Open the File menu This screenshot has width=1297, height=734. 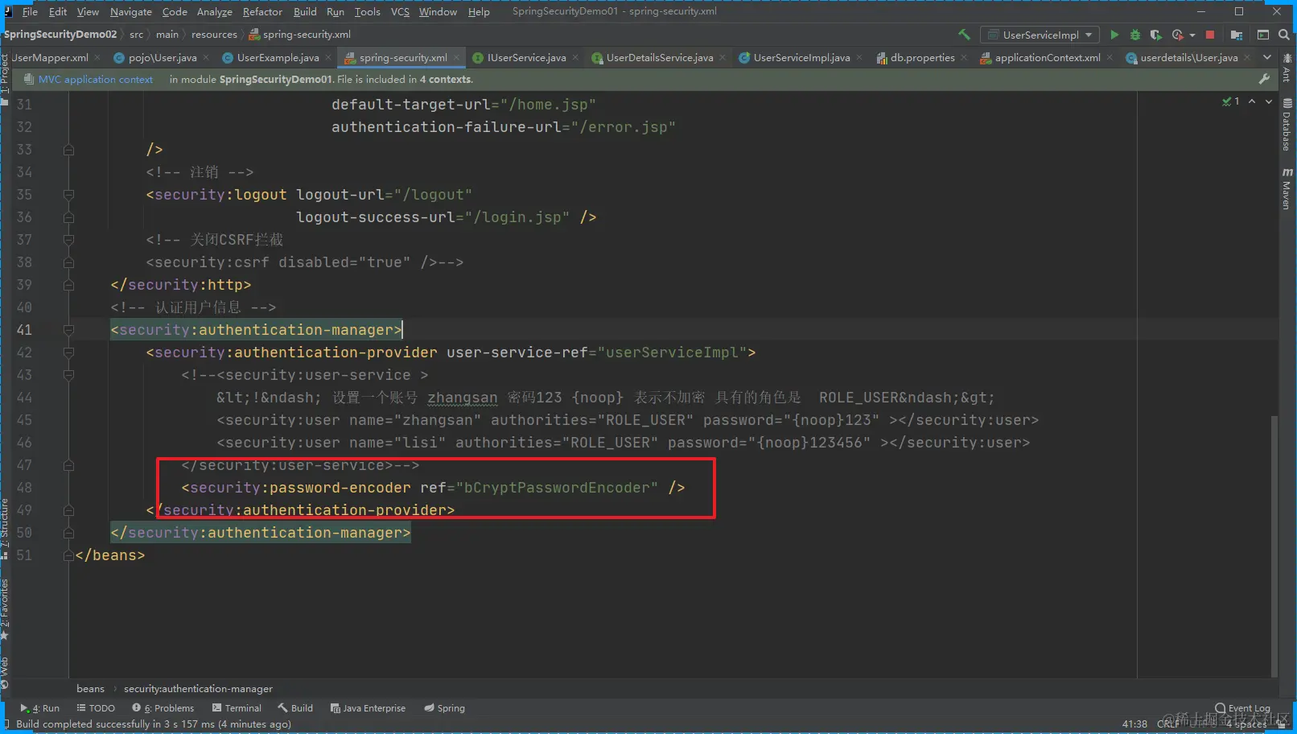[30, 11]
